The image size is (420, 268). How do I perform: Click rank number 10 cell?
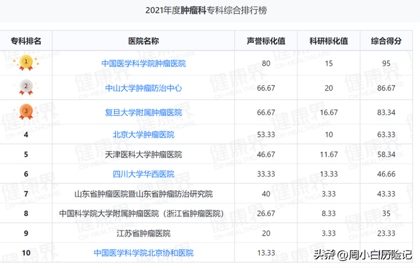coord(26,253)
